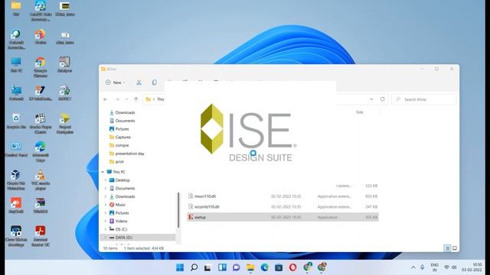
Task: Click the navigation pane scrollbar
Action: (178, 210)
